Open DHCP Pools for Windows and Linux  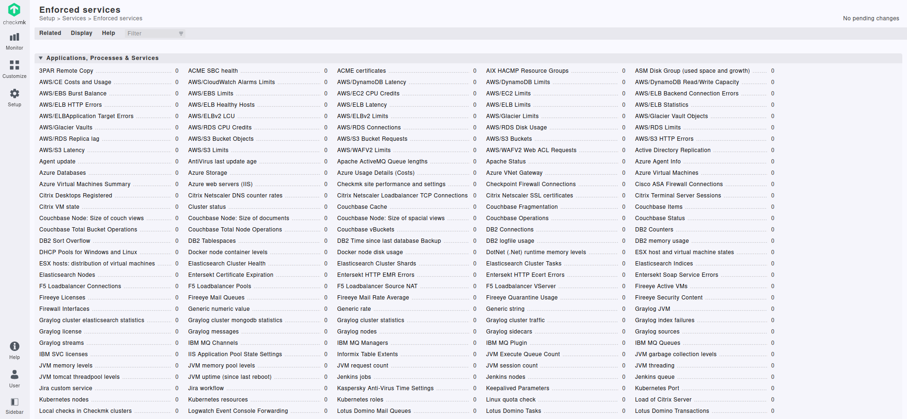coord(88,252)
